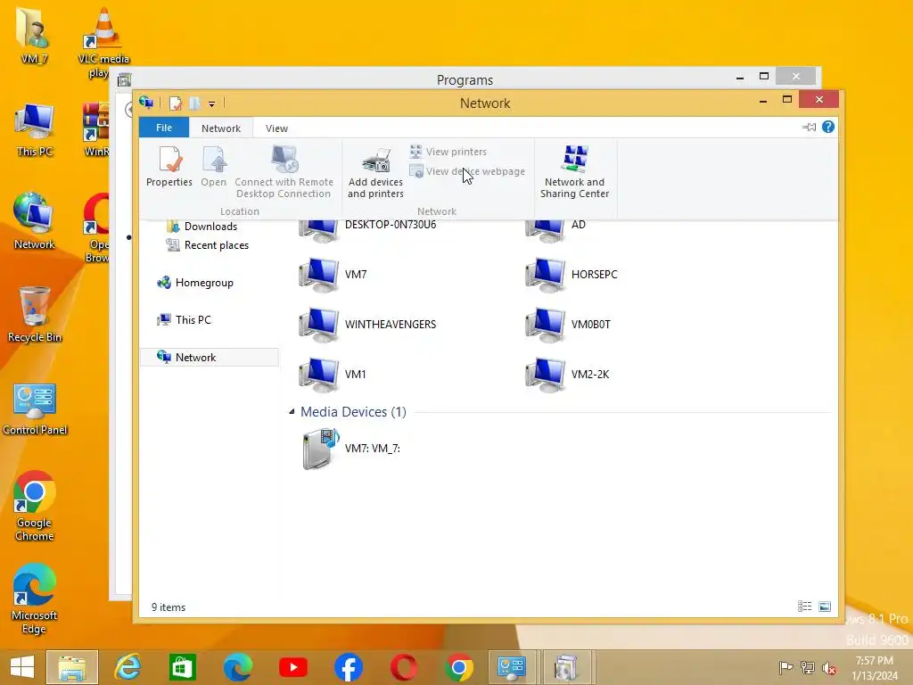Select the VM7: VM_7: media device
The height and width of the screenshot is (685, 913).
point(351,449)
